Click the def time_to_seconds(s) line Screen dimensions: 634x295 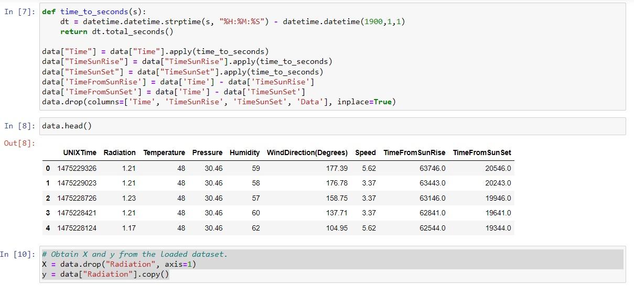click(94, 12)
